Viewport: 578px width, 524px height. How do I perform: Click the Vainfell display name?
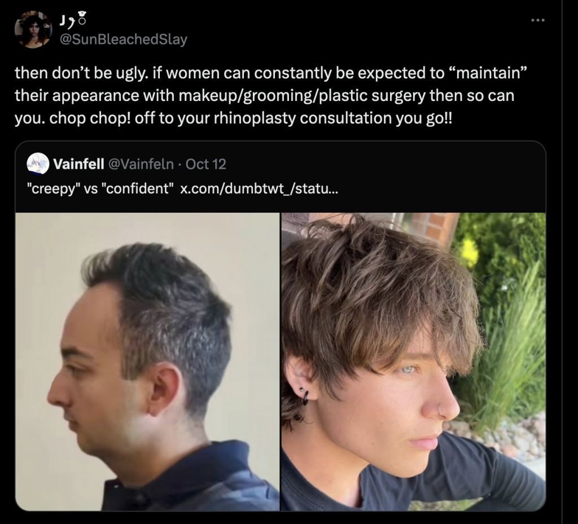coord(78,164)
